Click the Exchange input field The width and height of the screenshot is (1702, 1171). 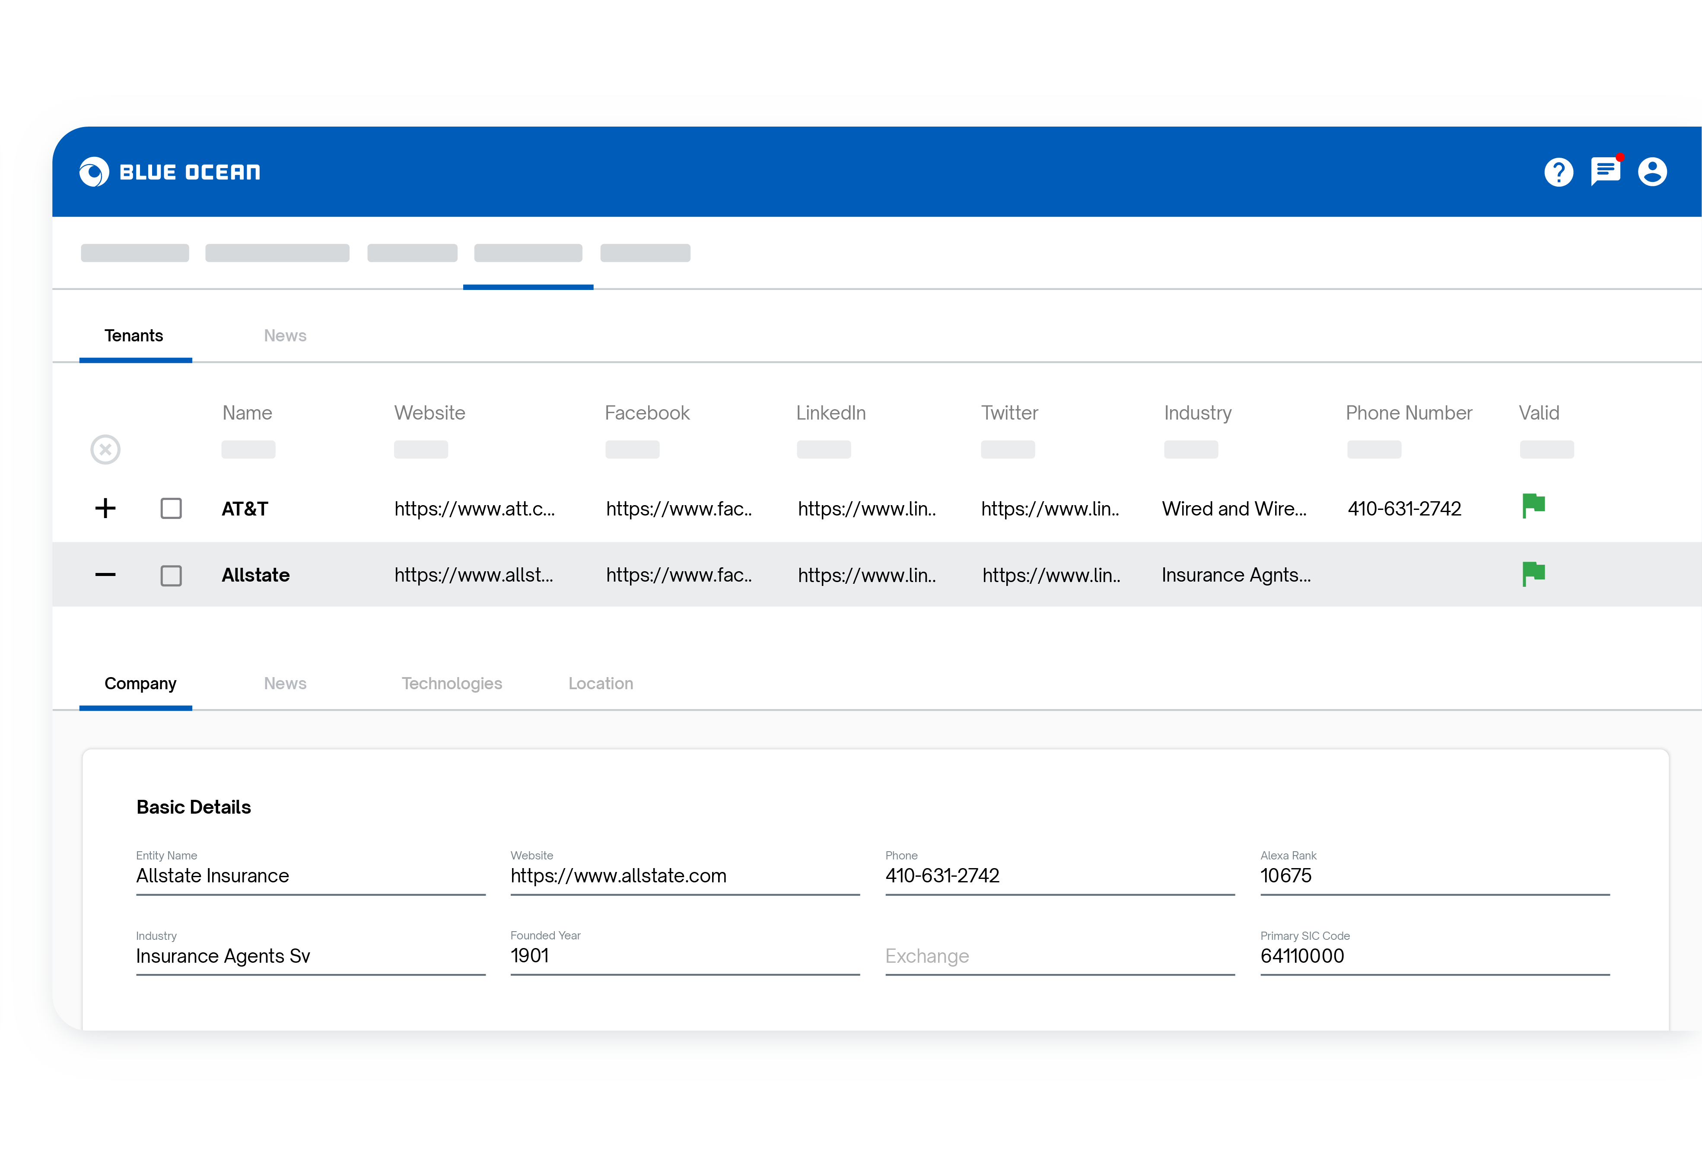pos(1059,957)
